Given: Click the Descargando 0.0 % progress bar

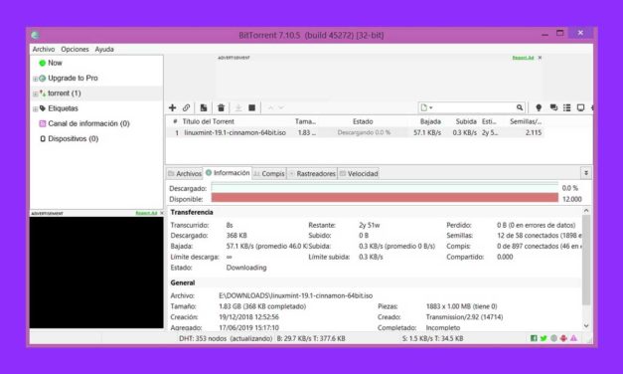Looking at the screenshot, I should pyautogui.click(x=364, y=132).
